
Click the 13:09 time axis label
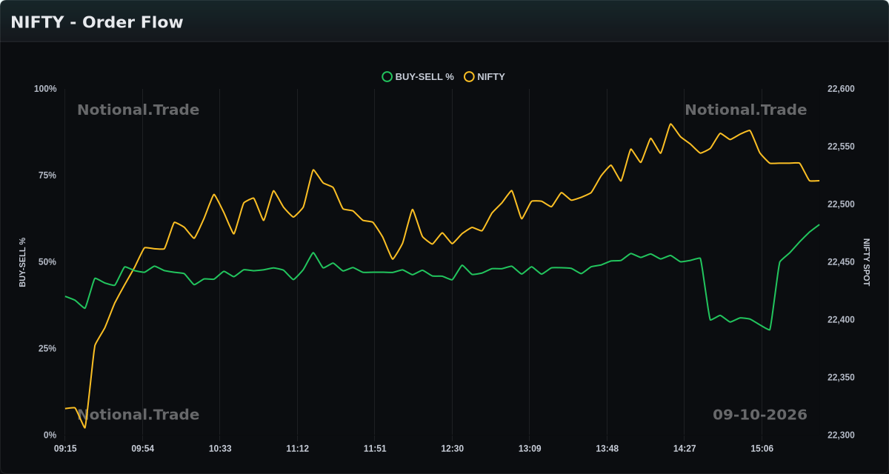tap(530, 449)
